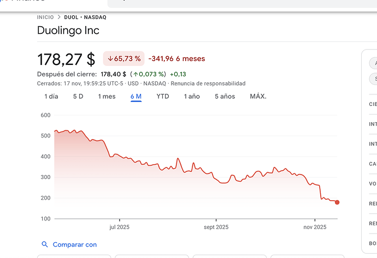Select the 1 año range tab

192,97
